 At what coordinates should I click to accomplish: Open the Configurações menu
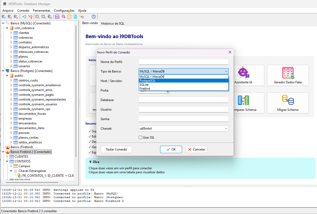tap(64, 11)
